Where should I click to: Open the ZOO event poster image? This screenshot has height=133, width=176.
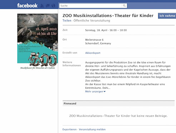point(37,42)
